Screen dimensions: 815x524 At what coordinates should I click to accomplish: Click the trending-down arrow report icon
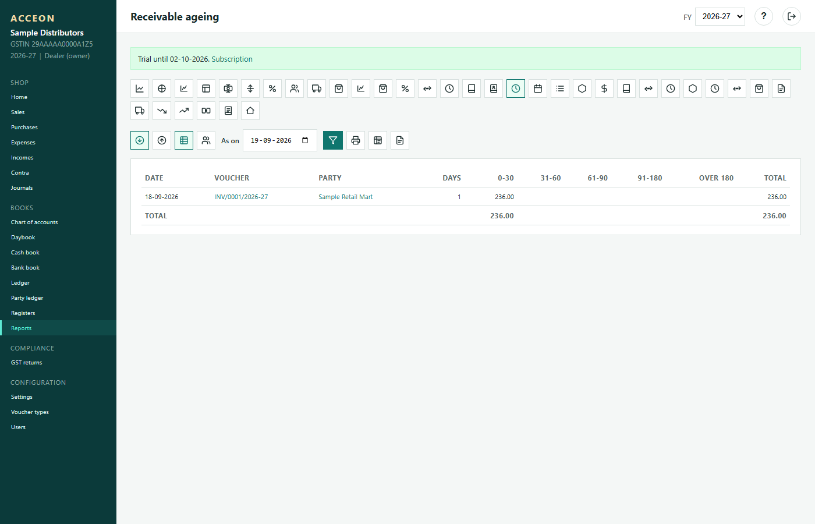(162, 111)
